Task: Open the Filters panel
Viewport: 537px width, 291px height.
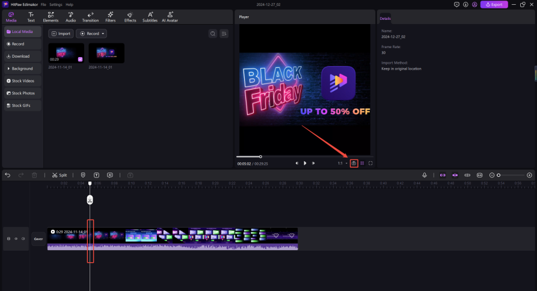Action: click(110, 17)
